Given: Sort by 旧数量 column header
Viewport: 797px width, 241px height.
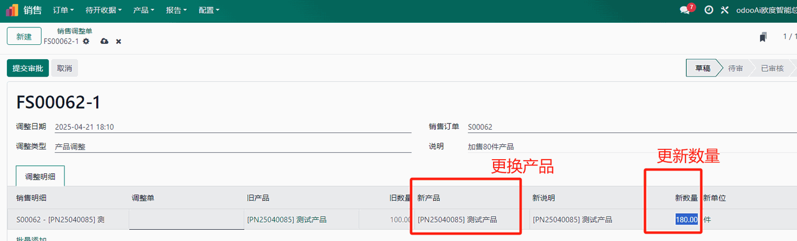Looking at the screenshot, I should [400, 198].
